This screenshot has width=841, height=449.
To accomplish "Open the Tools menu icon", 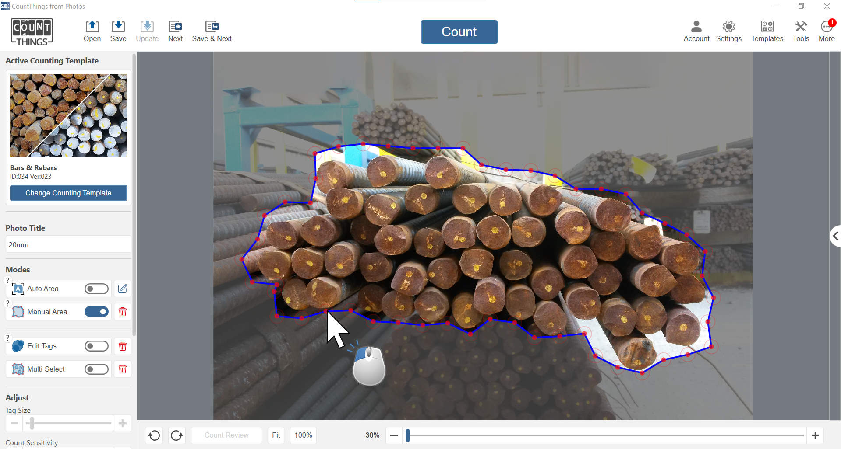I will 800,27.
